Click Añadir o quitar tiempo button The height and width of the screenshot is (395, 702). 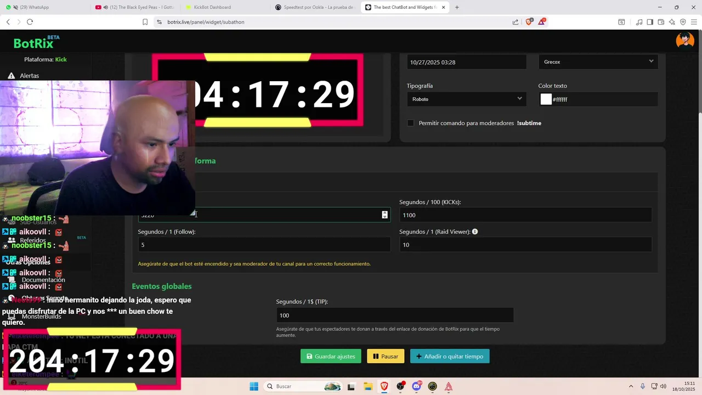[x=450, y=356]
